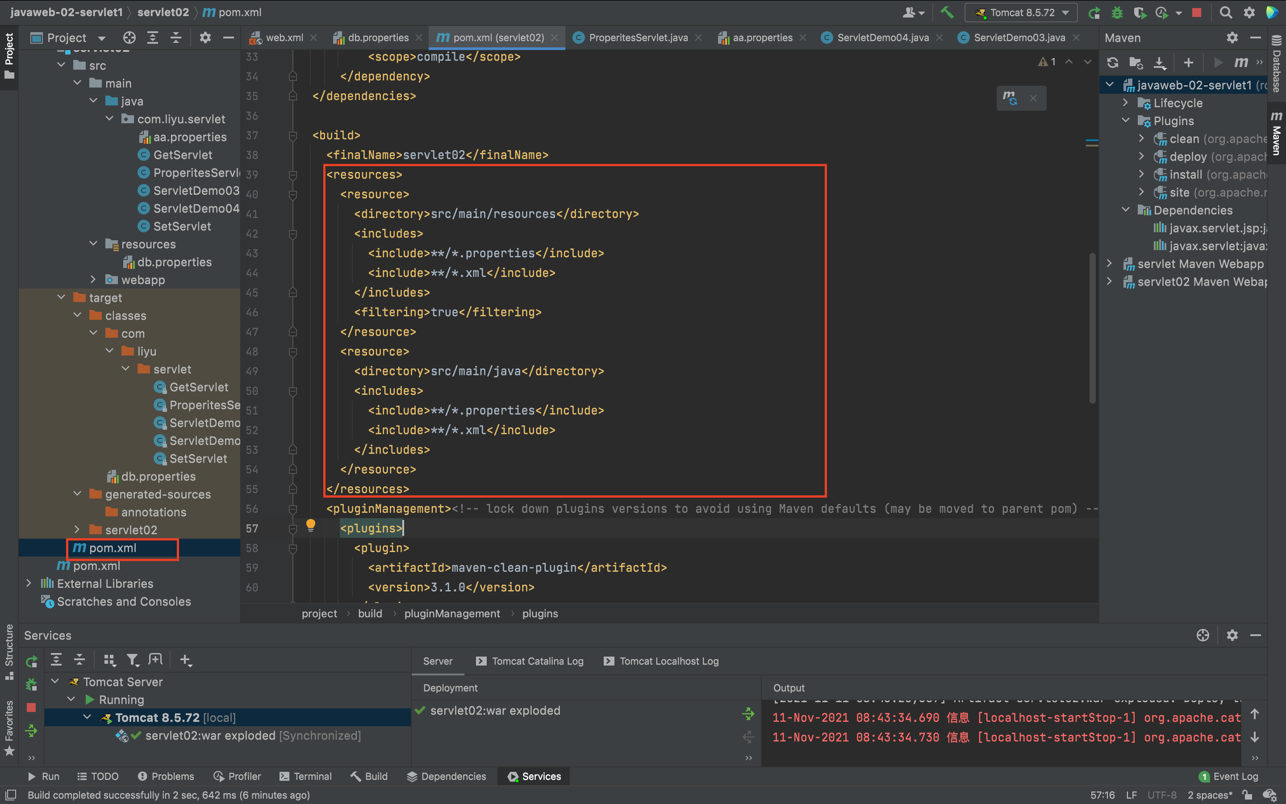Click Filter icon in Services toolbar
This screenshot has width=1286, height=804.
(132, 660)
